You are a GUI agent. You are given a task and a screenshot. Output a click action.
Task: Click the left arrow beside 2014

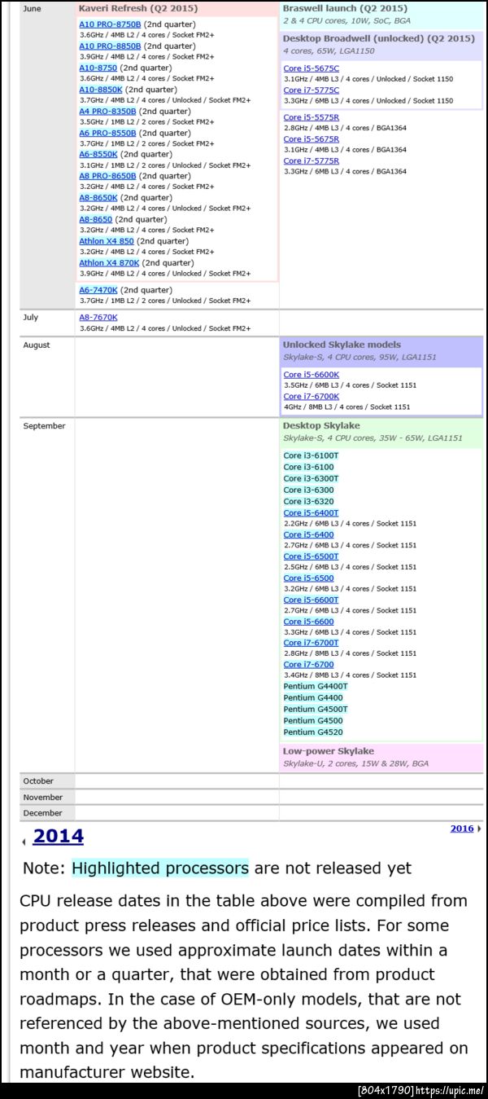pyautogui.click(x=24, y=842)
